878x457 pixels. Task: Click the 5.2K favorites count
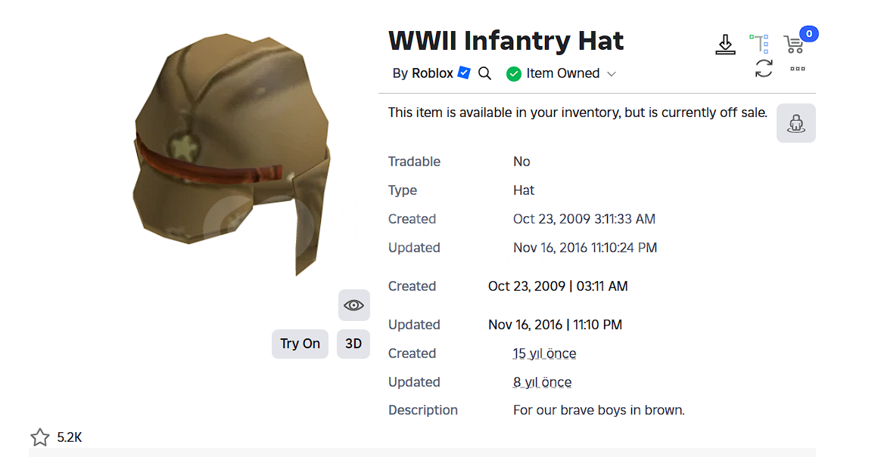pos(70,437)
